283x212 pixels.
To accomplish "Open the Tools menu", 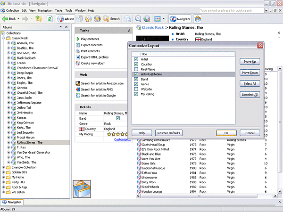I will (68, 10).
